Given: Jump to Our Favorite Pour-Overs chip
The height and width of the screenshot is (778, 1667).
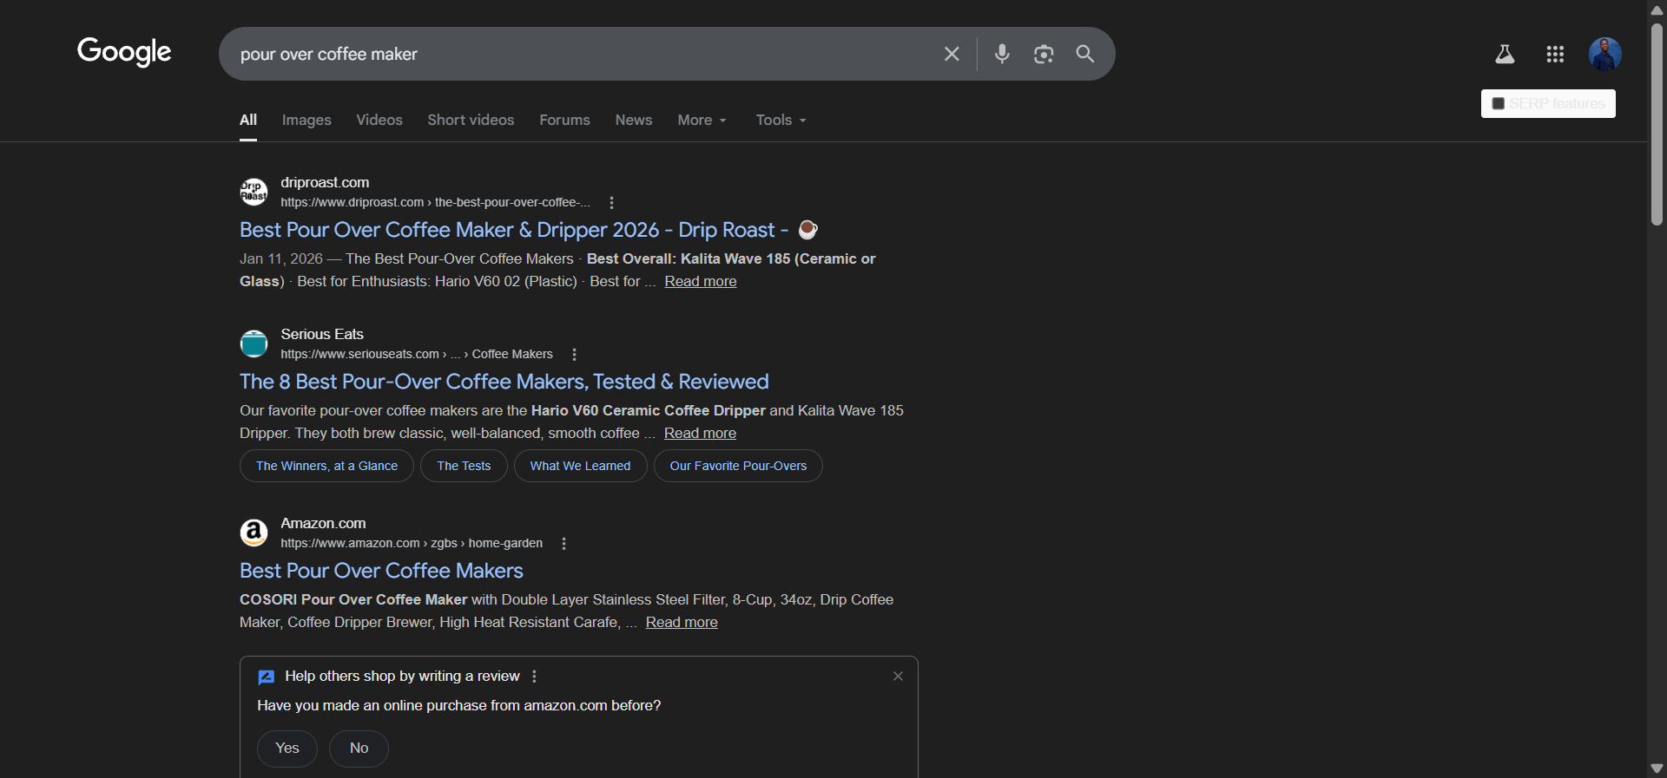Looking at the screenshot, I should pos(738,466).
